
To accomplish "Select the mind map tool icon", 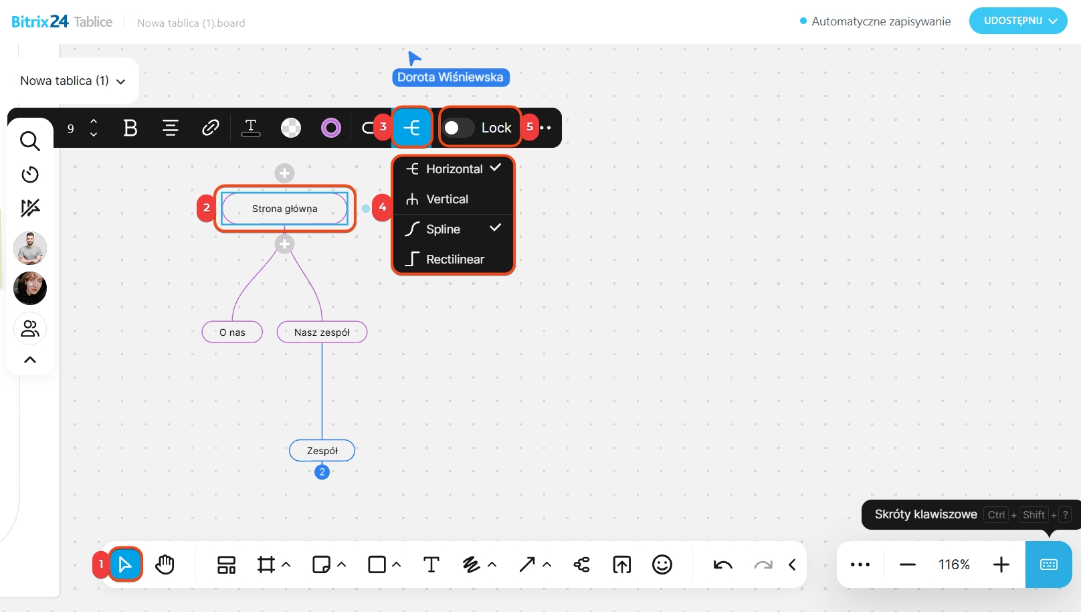I will pyautogui.click(x=581, y=565).
